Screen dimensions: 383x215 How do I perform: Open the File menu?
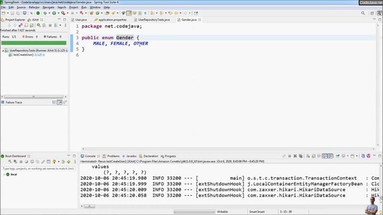click(x=3, y=7)
